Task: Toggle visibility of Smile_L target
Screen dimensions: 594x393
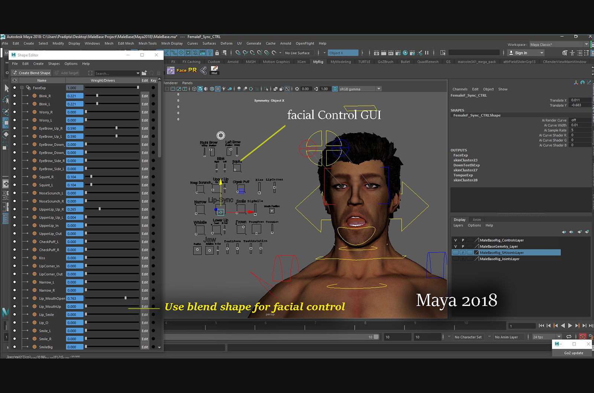Action: 14,331
